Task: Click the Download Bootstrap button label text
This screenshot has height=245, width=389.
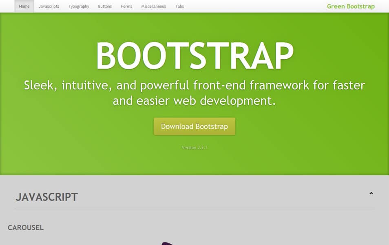Action: pyautogui.click(x=194, y=127)
